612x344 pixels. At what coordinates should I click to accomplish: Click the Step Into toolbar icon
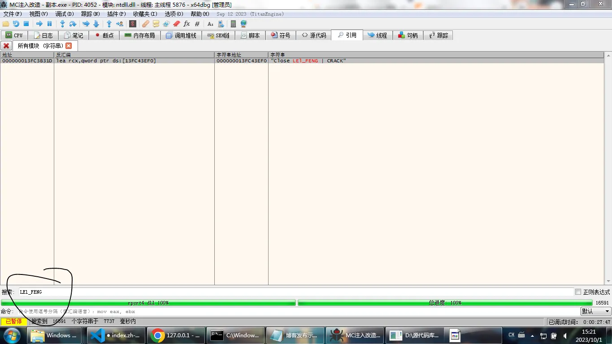[62, 24]
